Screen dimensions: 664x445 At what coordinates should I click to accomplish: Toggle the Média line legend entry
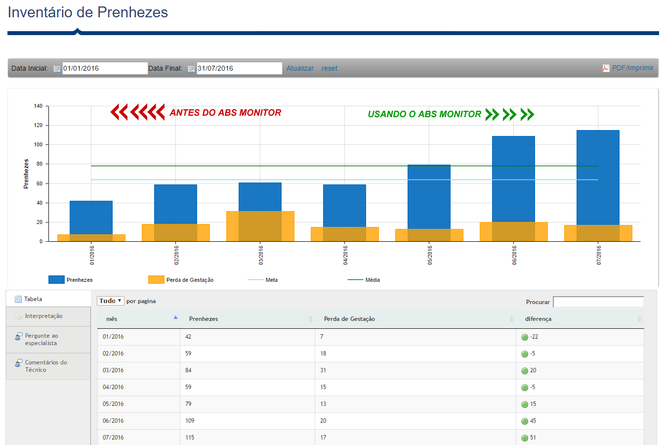pyautogui.click(x=364, y=280)
